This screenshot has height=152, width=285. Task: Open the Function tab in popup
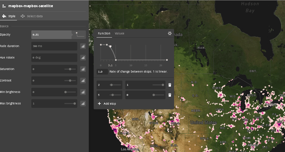[104, 33]
